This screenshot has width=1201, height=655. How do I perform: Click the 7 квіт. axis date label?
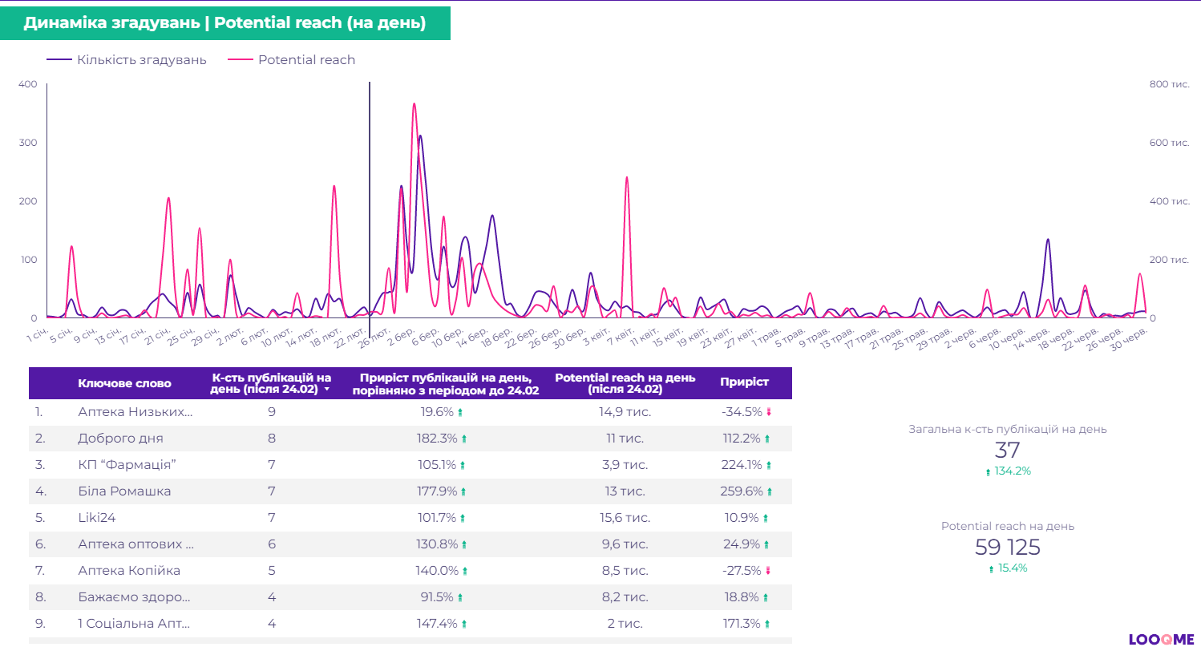pyautogui.click(x=621, y=336)
